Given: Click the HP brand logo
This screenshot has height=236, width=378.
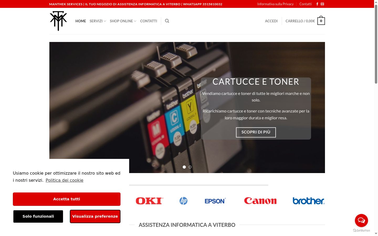Looking at the screenshot, I should [183, 201].
